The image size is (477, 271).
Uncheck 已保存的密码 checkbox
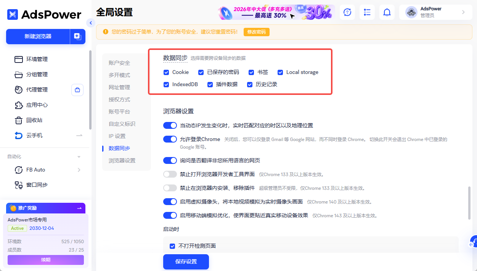(x=201, y=72)
